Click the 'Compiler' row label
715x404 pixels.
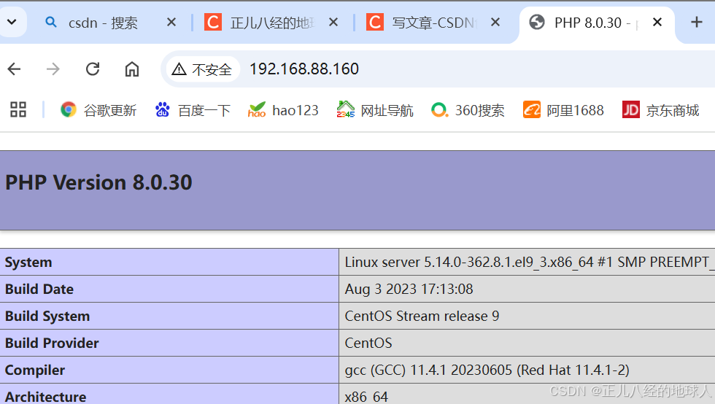tap(35, 370)
